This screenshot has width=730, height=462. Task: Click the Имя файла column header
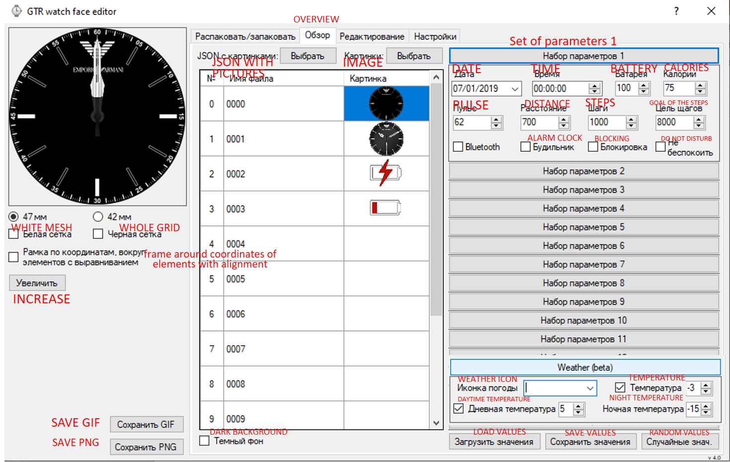pyautogui.click(x=284, y=79)
